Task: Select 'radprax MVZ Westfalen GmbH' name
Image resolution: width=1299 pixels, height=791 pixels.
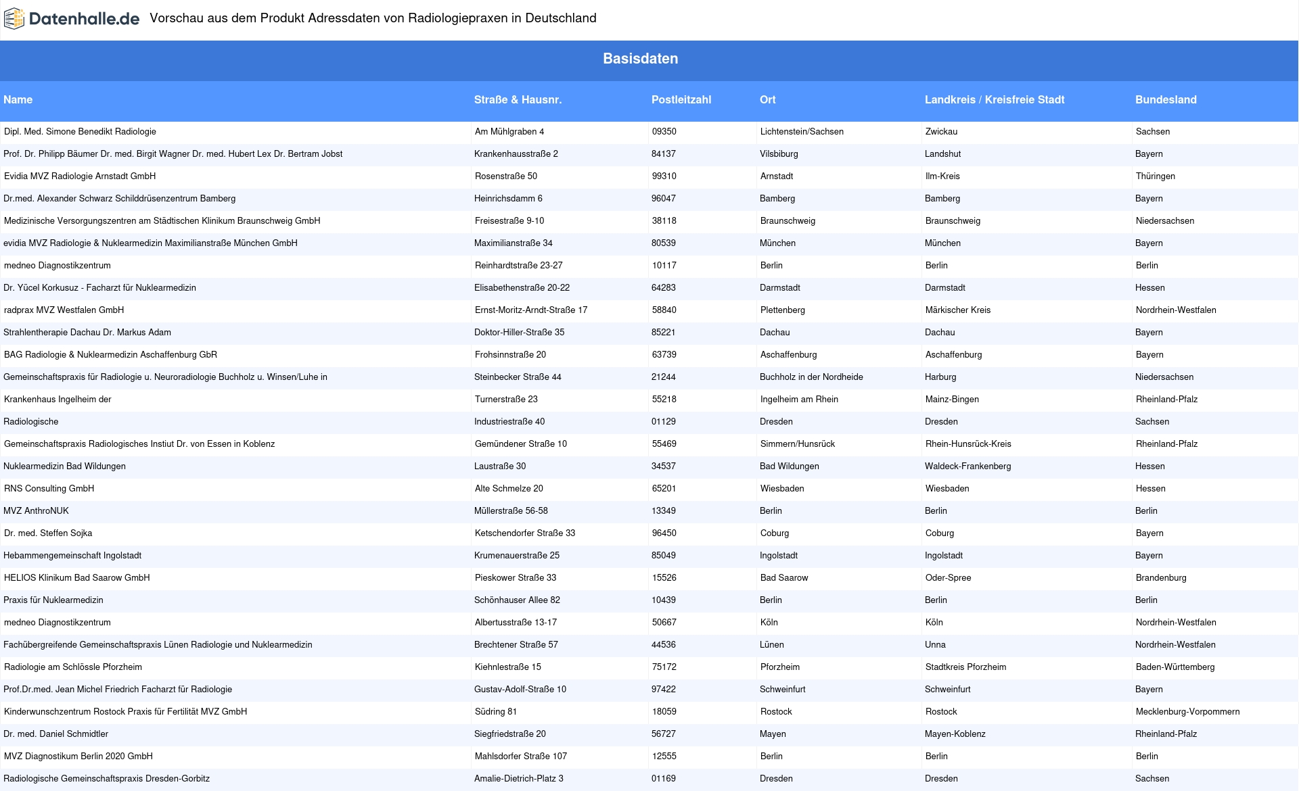Action: click(64, 310)
